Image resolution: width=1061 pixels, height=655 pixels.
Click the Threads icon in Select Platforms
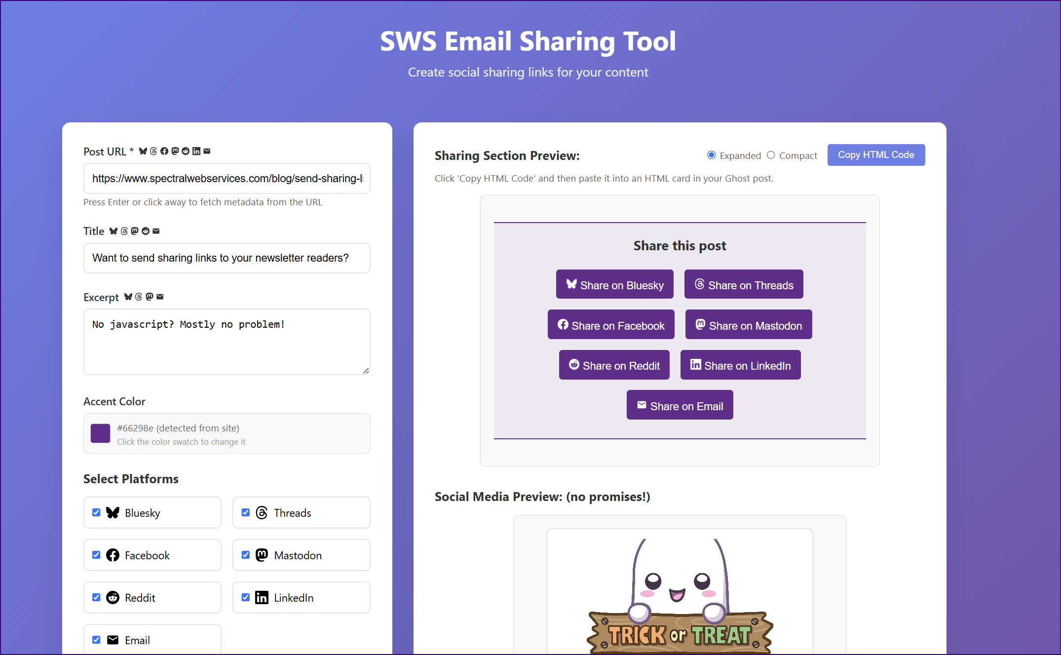262,513
